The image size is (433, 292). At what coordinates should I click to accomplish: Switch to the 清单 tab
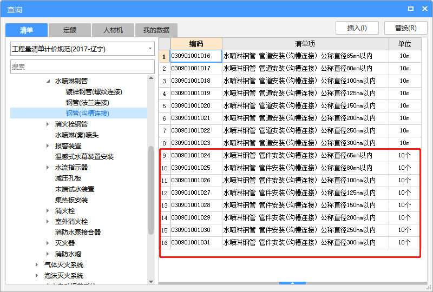click(27, 30)
